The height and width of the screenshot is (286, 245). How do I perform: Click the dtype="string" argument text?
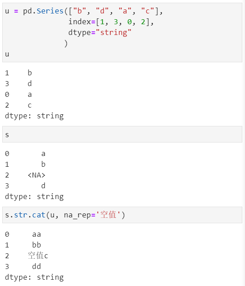click(100, 33)
